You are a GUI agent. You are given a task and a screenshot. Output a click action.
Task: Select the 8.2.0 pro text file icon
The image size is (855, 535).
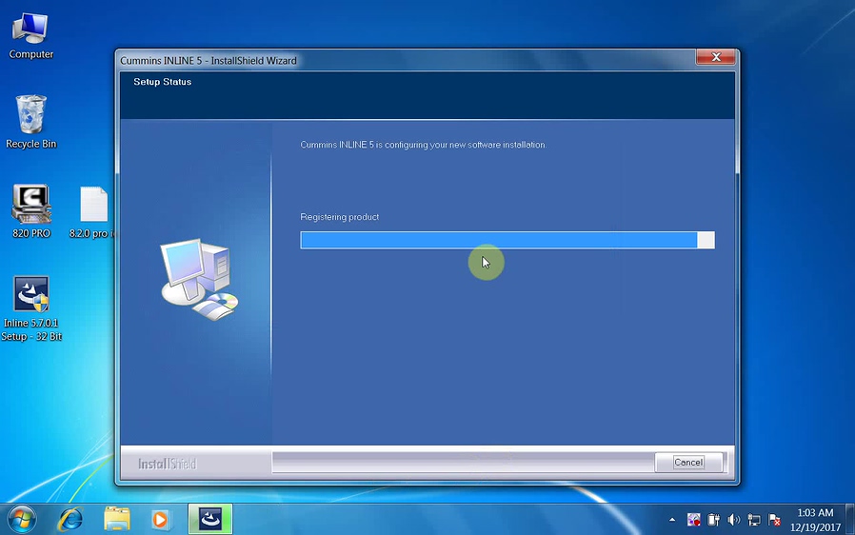(x=94, y=212)
